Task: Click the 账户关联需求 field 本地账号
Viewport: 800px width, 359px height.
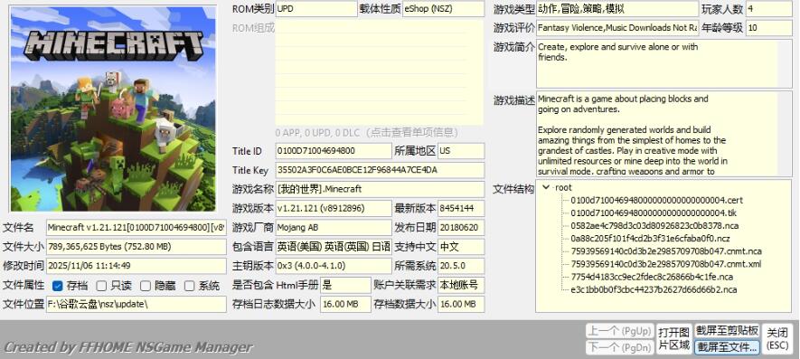Action: coord(461,285)
